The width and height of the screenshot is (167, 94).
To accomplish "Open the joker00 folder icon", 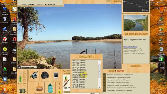I will coord(14,70).
